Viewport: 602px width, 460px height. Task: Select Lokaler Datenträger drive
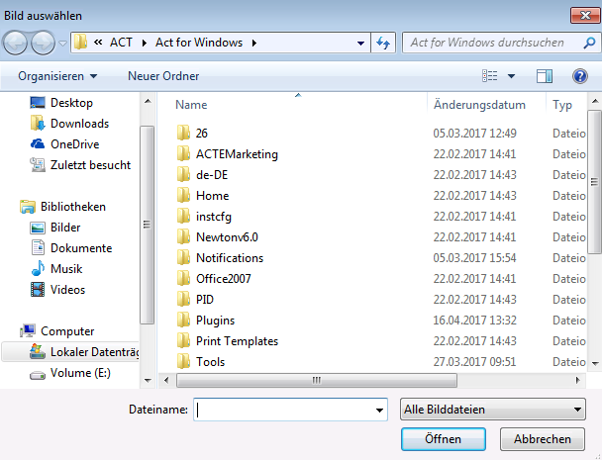pyautogui.click(x=70, y=352)
